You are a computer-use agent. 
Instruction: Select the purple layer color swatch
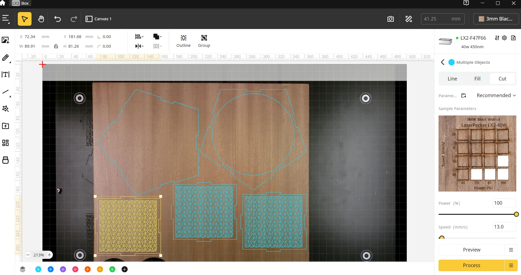[x=63, y=269]
